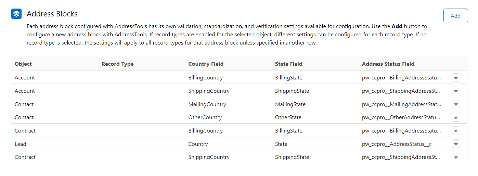Viewport: 478px width, 176px height.
Task: Expand actions menu for Contact MailingCountry row
Action: [456, 104]
